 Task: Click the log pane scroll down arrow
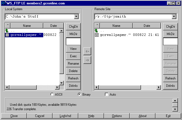click(x=175, y=109)
